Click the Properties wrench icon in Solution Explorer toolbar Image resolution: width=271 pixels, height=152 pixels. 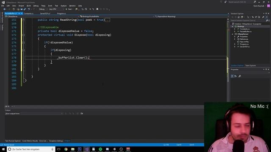(x=263, y=17)
